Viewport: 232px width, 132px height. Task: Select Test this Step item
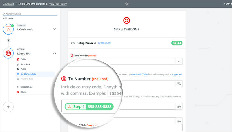coord(27,79)
